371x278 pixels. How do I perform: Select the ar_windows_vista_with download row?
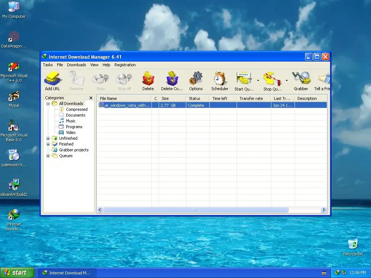point(212,105)
